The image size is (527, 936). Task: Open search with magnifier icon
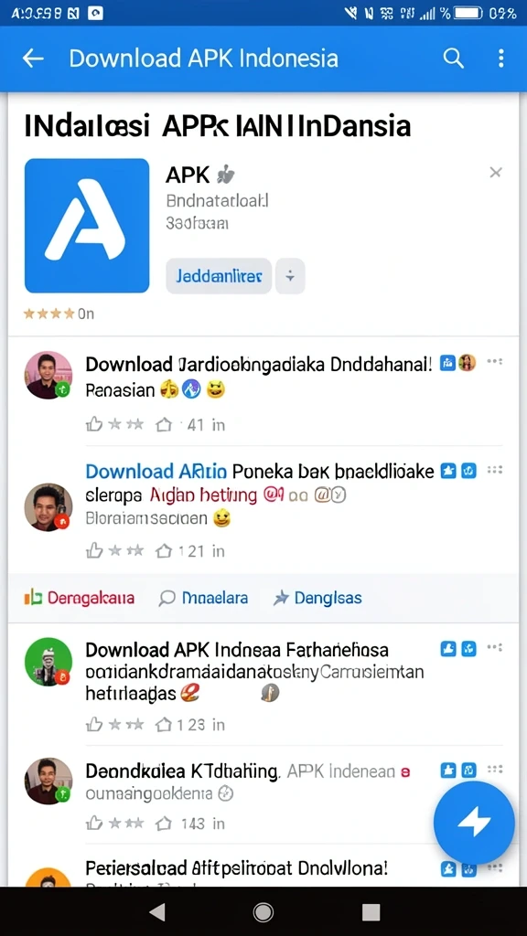[x=453, y=58]
